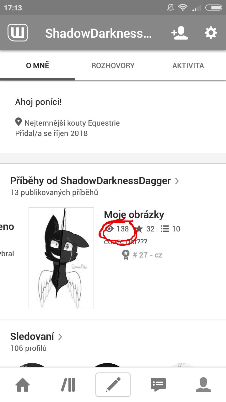The image size is (226, 402).
Task: Tap the Wattpad logo icon
Action: [x=18, y=33]
